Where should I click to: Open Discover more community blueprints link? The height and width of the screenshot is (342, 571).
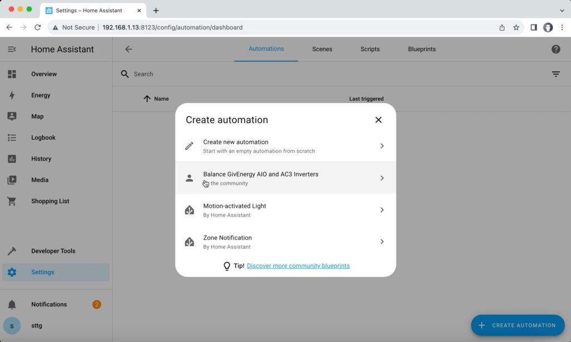298,266
